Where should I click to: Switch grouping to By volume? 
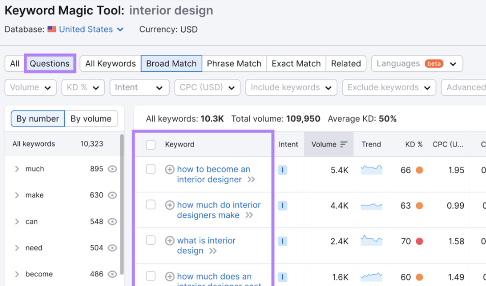coord(91,119)
